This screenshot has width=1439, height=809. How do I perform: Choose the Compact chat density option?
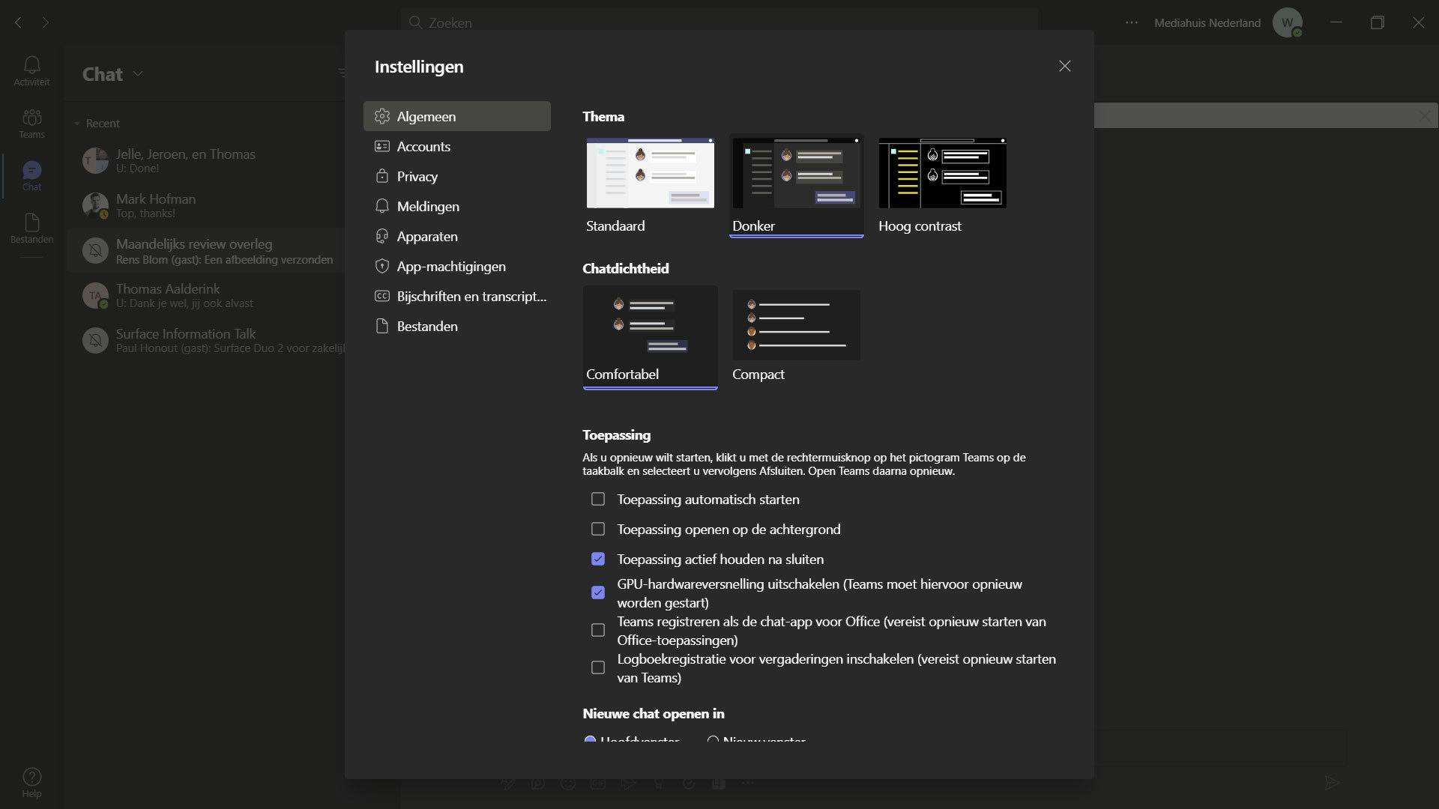click(x=796, y=326)
